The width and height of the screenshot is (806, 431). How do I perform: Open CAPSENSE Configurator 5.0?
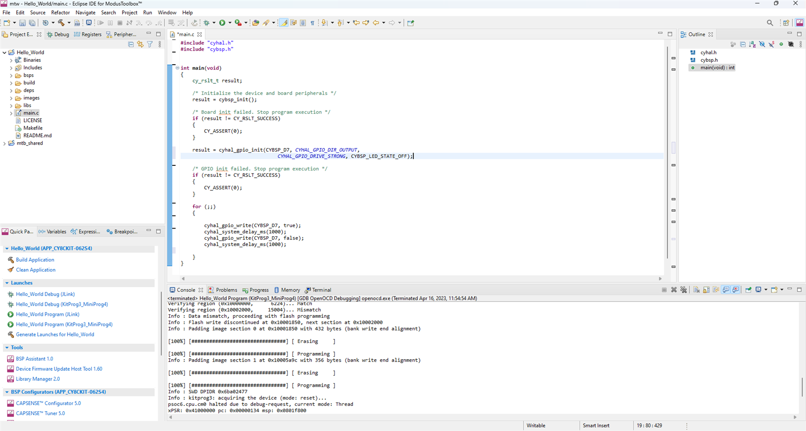coord(48,403)
